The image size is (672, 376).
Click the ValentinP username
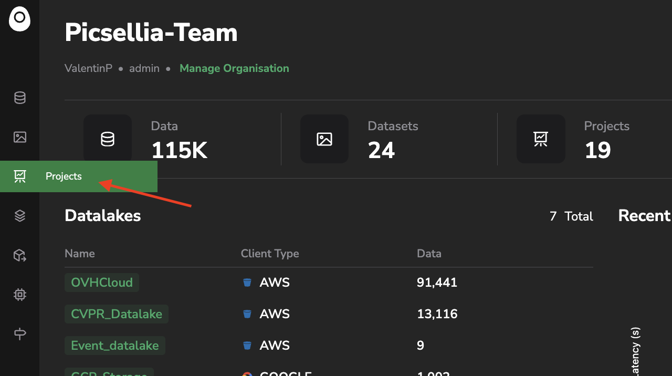coord(88,68)
